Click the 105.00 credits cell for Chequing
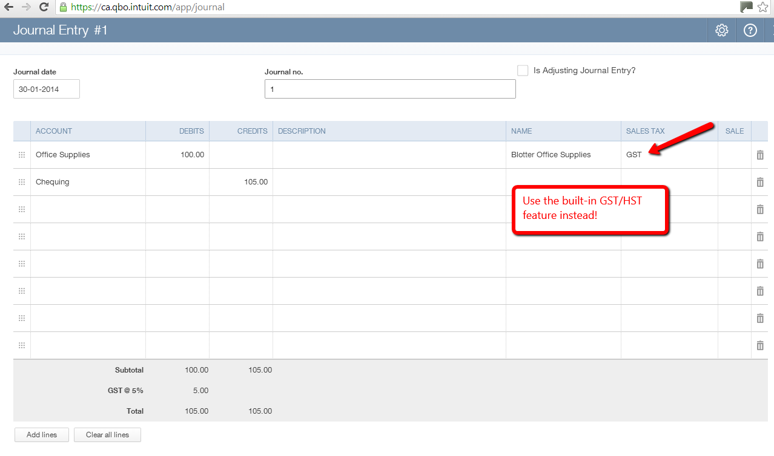This screenshot has width=774, height=456. click(241, 182)
